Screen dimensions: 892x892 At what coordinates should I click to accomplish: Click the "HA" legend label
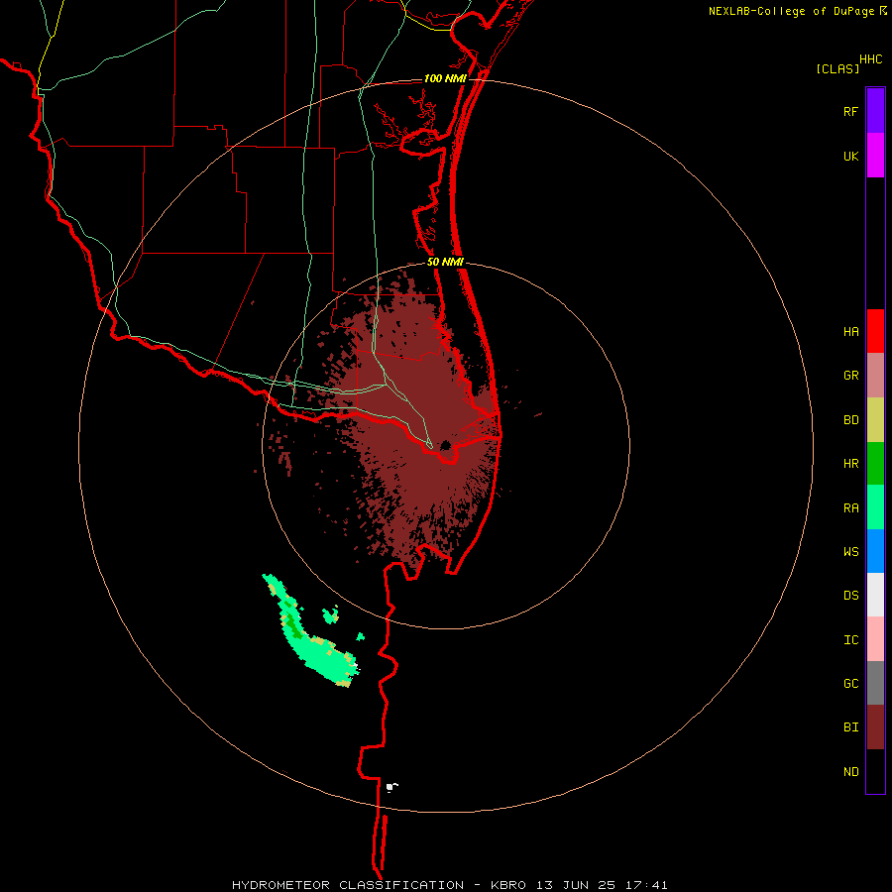(x=850, y=331)
